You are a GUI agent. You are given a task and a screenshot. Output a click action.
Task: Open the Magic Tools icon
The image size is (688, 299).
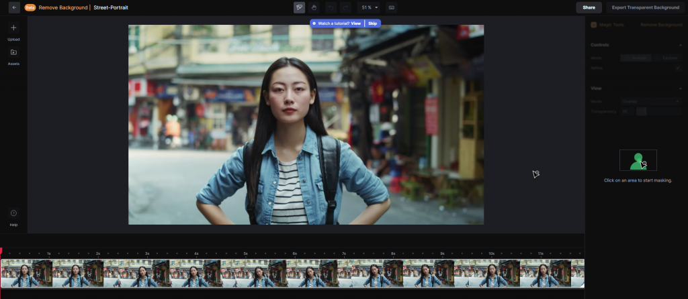tap(594, 25)
